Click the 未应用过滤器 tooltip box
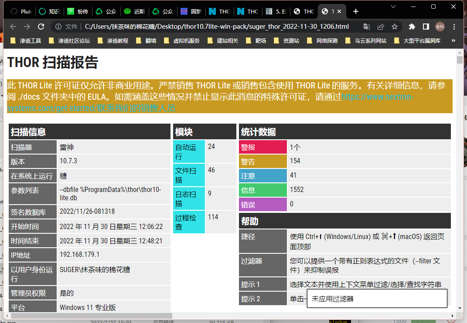This screenshot has width=467, height=323. pos(377,298)
